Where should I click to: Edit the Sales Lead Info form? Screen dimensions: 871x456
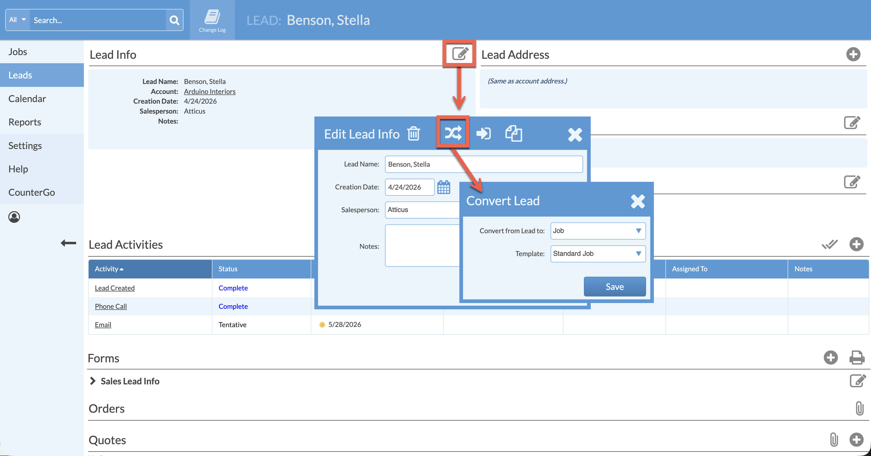click(x=857, y=380)
